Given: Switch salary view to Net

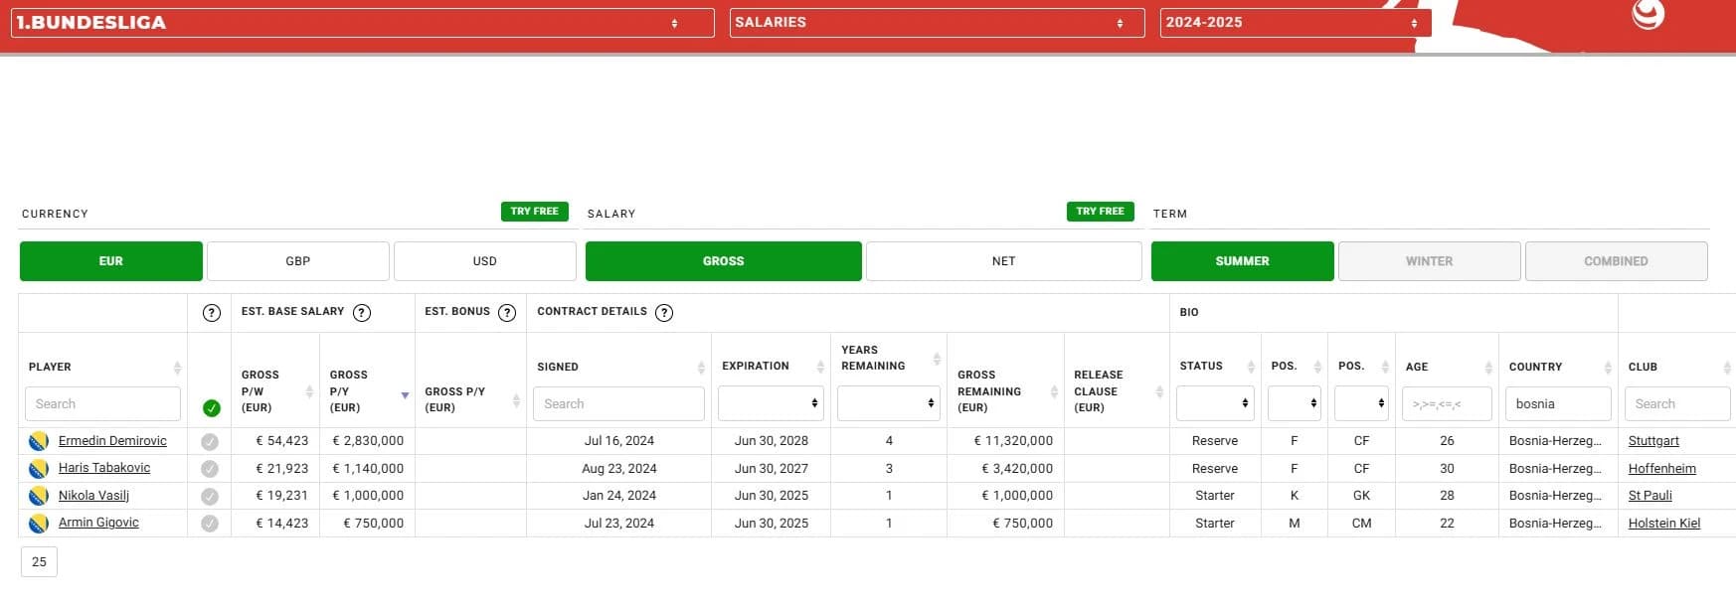Looking at the screenshot, I should (1004, 261).
